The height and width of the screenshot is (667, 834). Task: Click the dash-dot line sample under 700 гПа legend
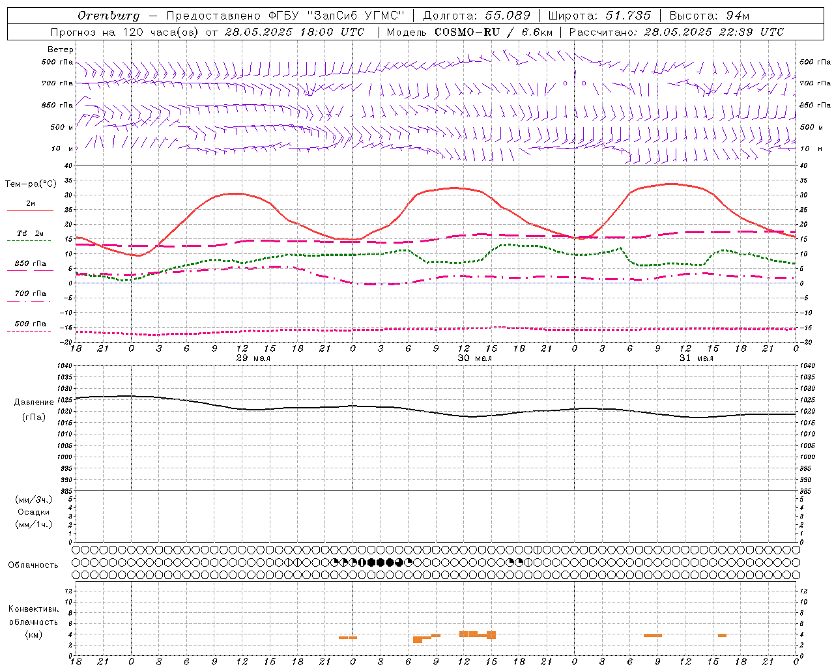coord(29,301)
